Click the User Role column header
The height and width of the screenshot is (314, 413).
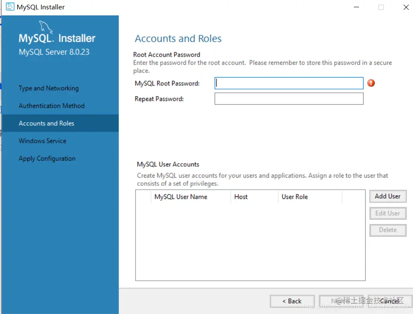pos(310,197)
